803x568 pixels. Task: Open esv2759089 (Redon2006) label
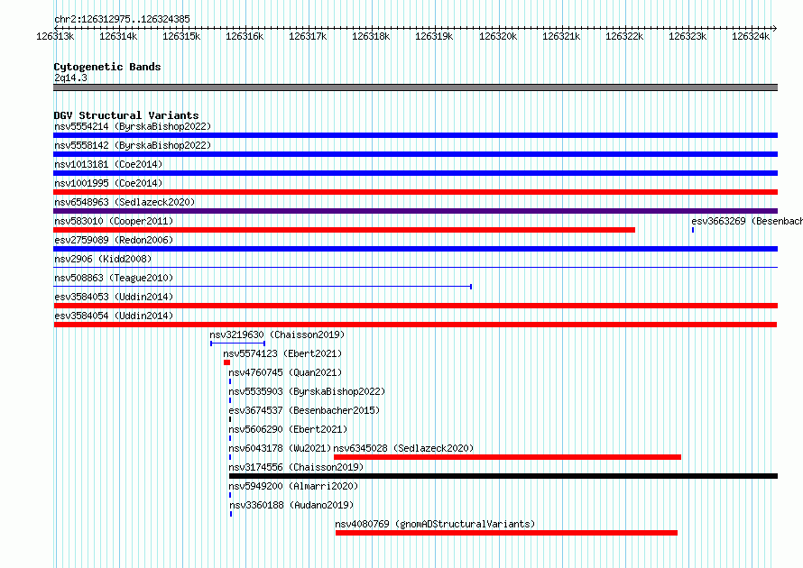point(114,240)
